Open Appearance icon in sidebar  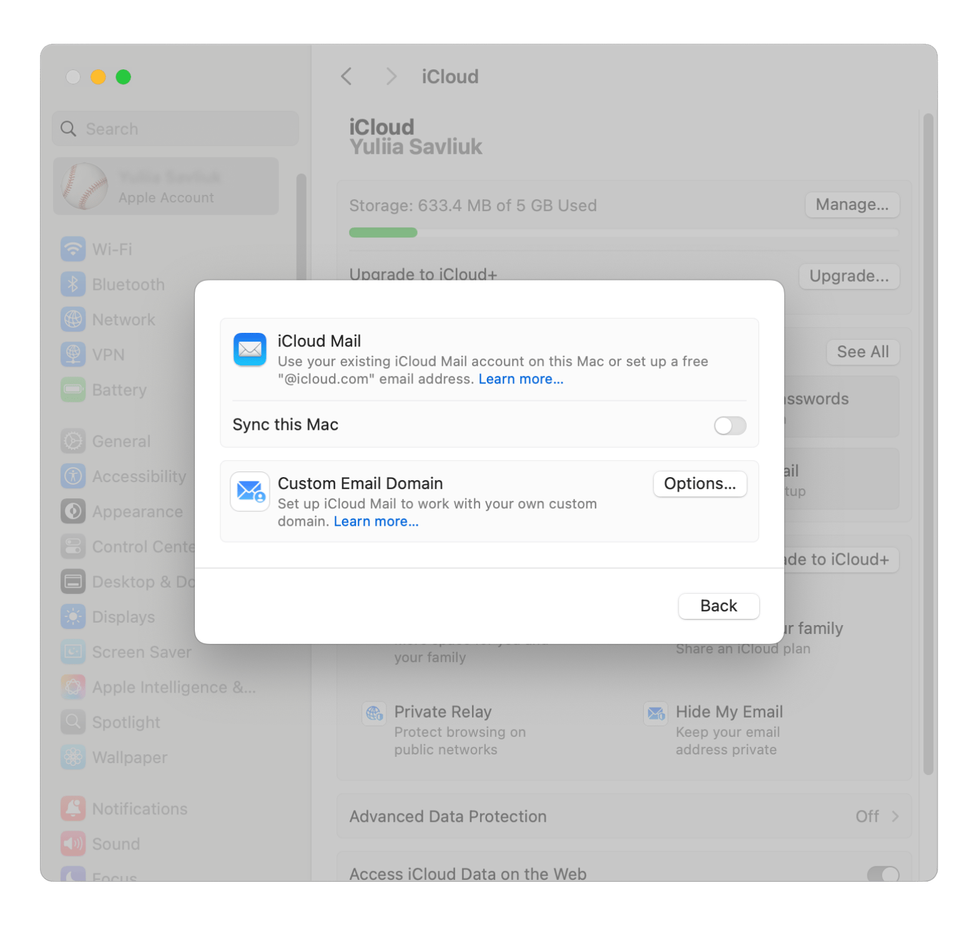pyautogui.click(x=73, y=511)
